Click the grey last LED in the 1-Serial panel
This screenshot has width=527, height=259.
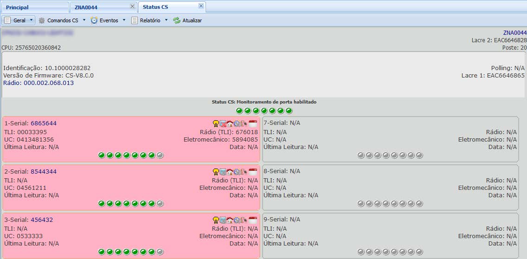(x=160, y=155)
